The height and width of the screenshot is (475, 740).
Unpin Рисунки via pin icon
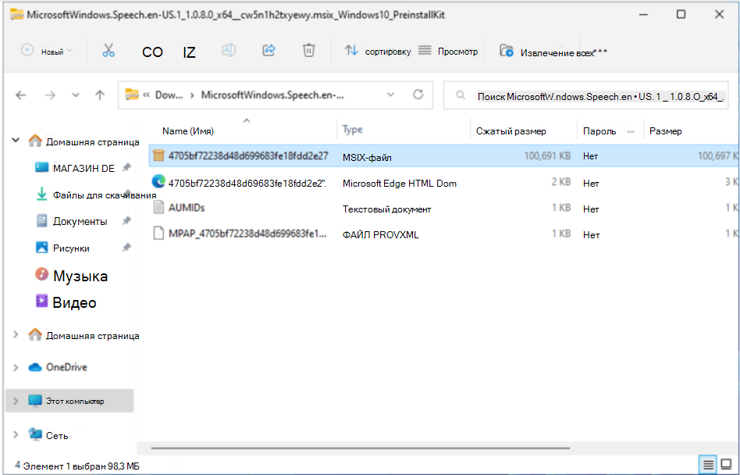tap(126, 247)
